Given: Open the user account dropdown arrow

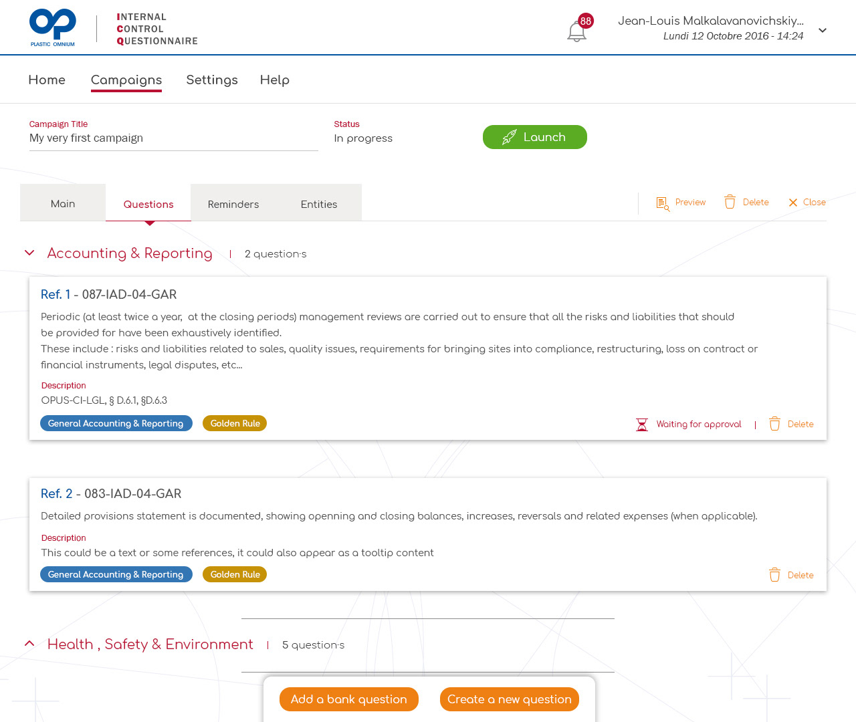Looking at the screenshot, I should [x=823, y=30].
